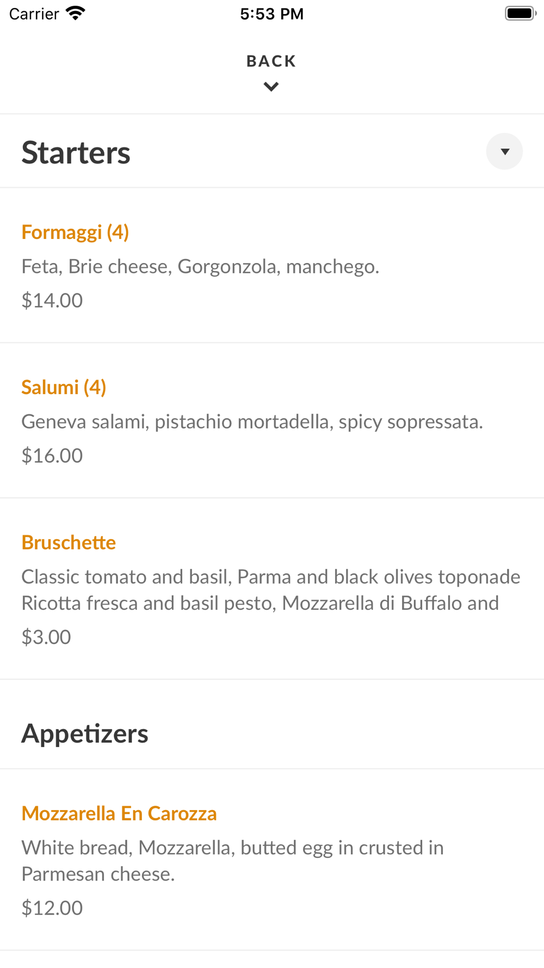The height and width of the screenshot is (968, 544).
Task: Select the $14.00 price
Action: [x=52, y=301]
